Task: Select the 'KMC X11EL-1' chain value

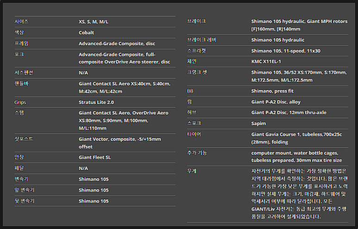Action: (x=266, y=61)
